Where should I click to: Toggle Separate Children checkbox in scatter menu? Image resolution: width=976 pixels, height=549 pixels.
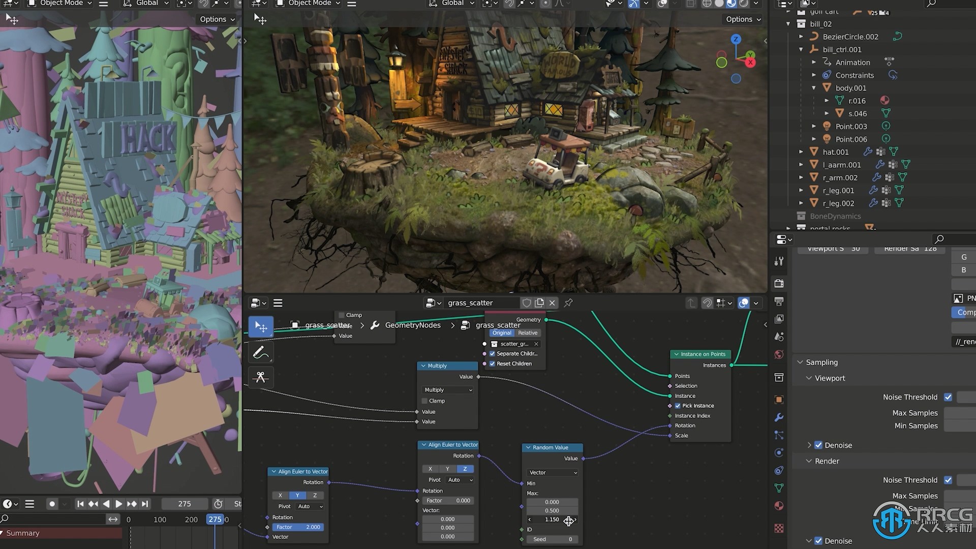tap(492, 353)
